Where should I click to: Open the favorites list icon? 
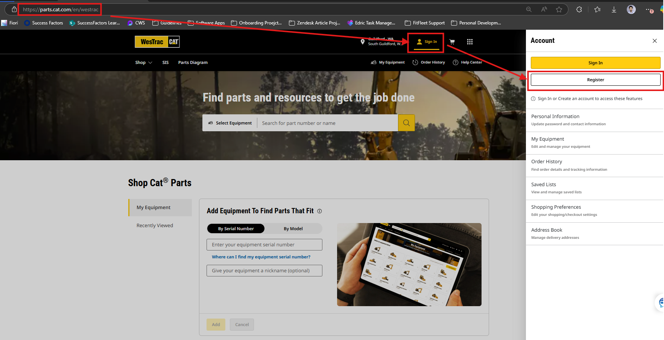[x=597, y=9]
